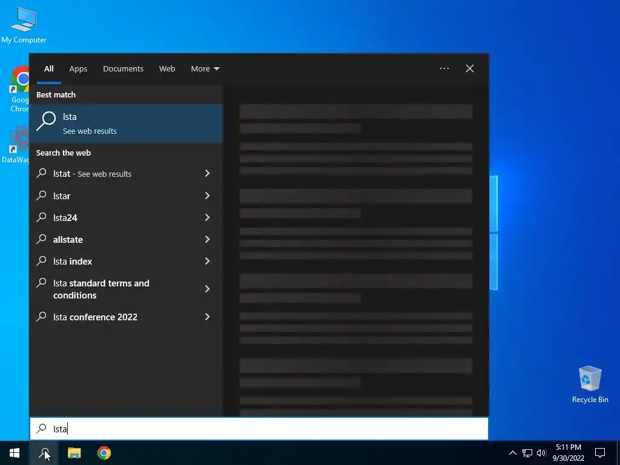Expand the lsta index suggestion arrow
Image resolution: width=620 pixels, height=465 pixels.
(207, 260)
